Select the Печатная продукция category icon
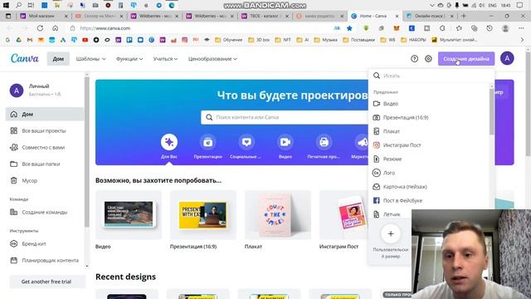This screenshot has width=531, height=299. (324, 142)
